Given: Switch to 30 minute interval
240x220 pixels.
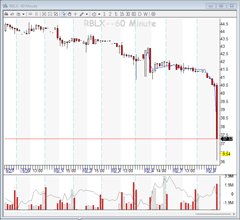Looking at the screenshot, I should click(x=128, y=14).
